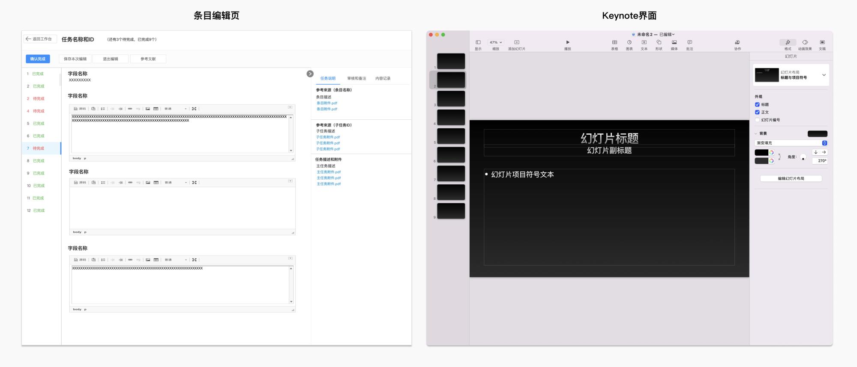Set gradient direction with the down arrow

[816, 152]
